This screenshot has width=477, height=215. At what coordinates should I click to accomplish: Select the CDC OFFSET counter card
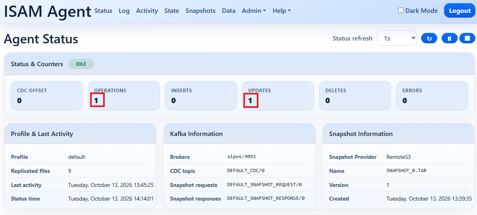[x=47, y=95]
